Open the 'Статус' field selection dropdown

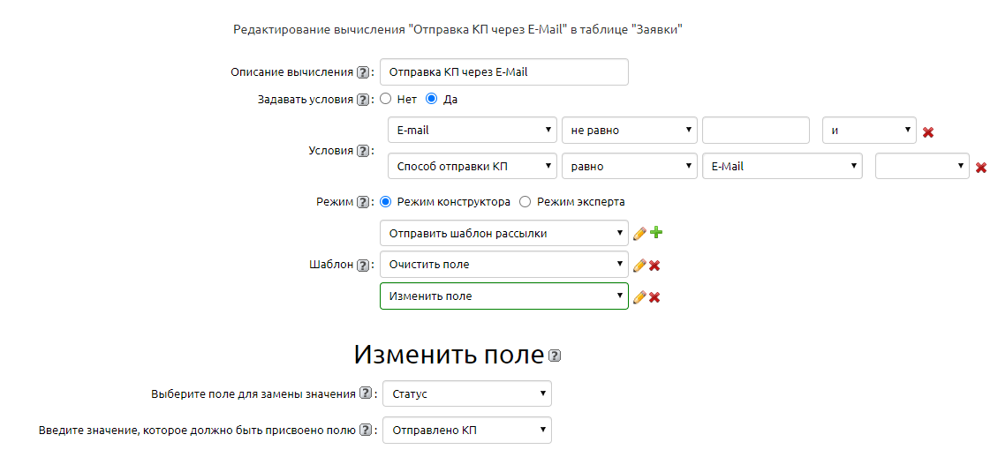coord(466,394)
